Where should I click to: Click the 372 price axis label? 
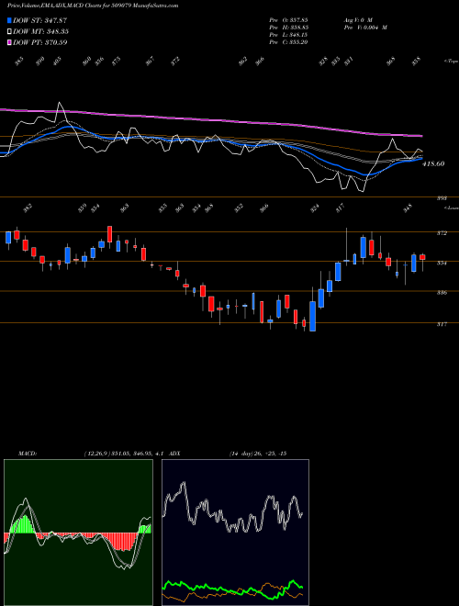(x=442, y=233)
